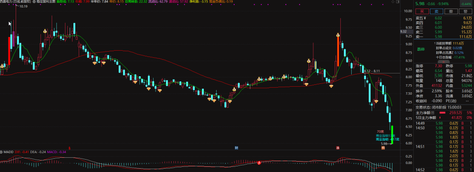
Task: Click the money-bag signal atop tall red candle
Action: (338, 35)
